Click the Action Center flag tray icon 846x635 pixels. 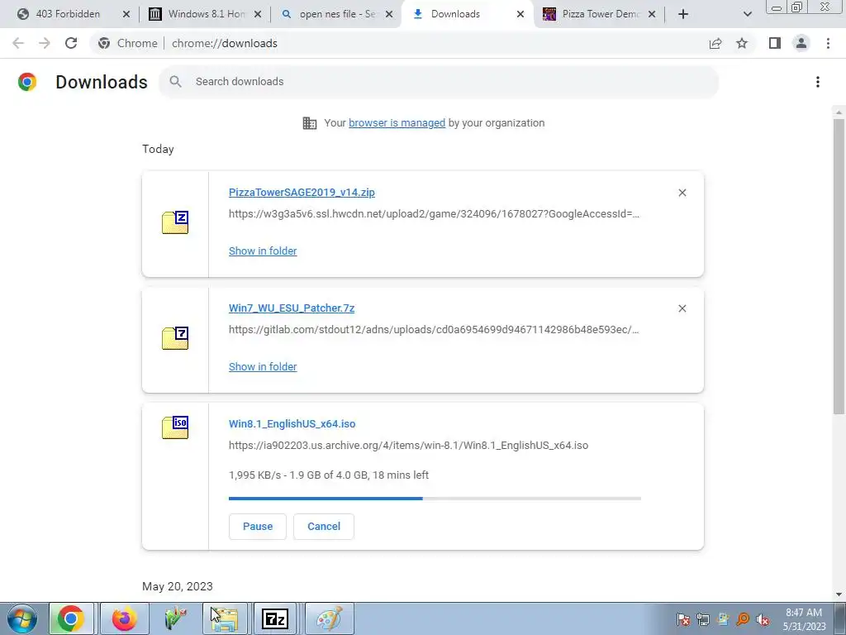[x=683, y=619]
